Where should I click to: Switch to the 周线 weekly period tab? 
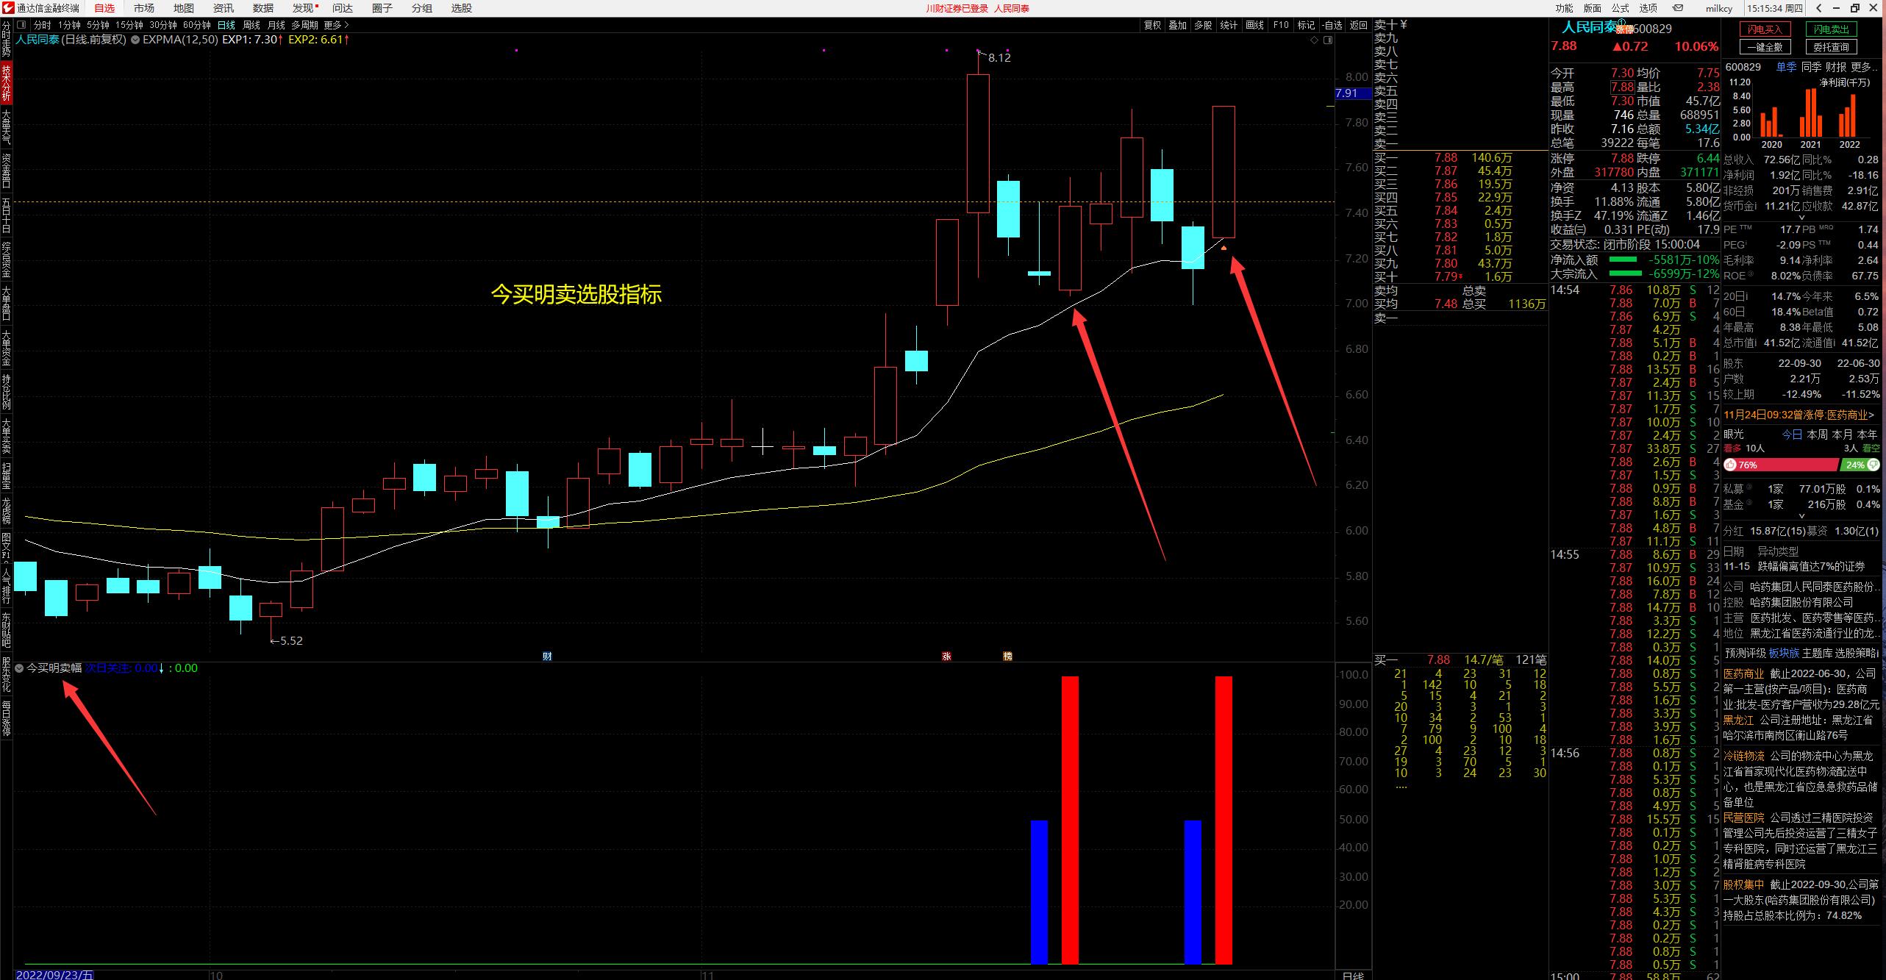(251, 25)
